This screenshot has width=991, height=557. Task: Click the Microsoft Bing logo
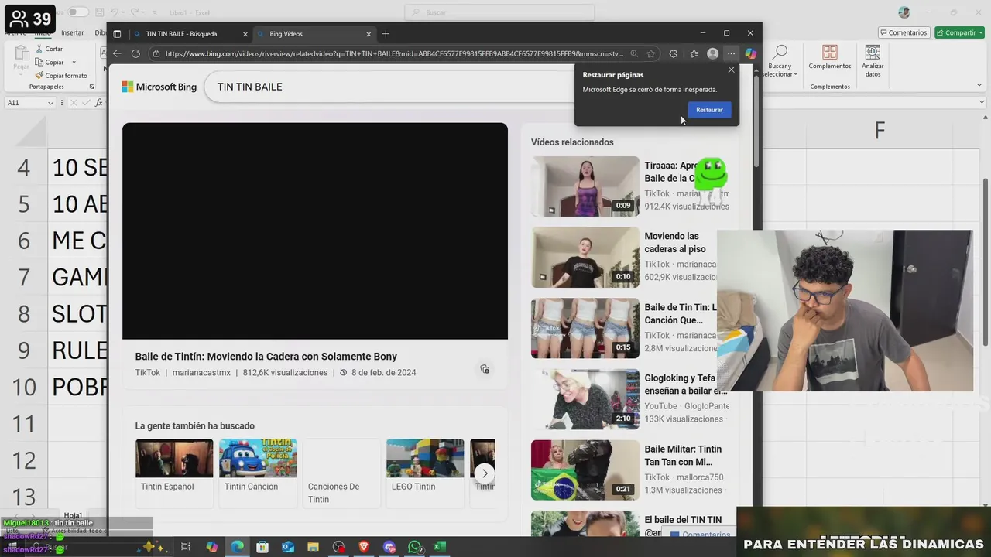click(x=159, y=87)
